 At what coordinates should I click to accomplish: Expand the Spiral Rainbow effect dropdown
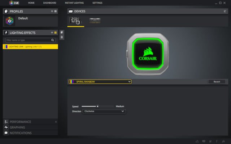(100, 82)
